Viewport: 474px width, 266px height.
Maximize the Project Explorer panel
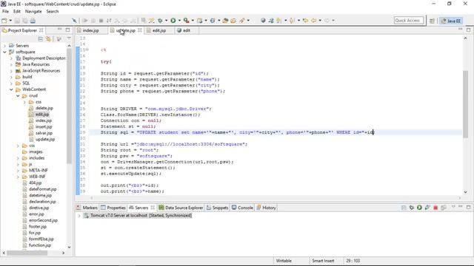[67, 30]
